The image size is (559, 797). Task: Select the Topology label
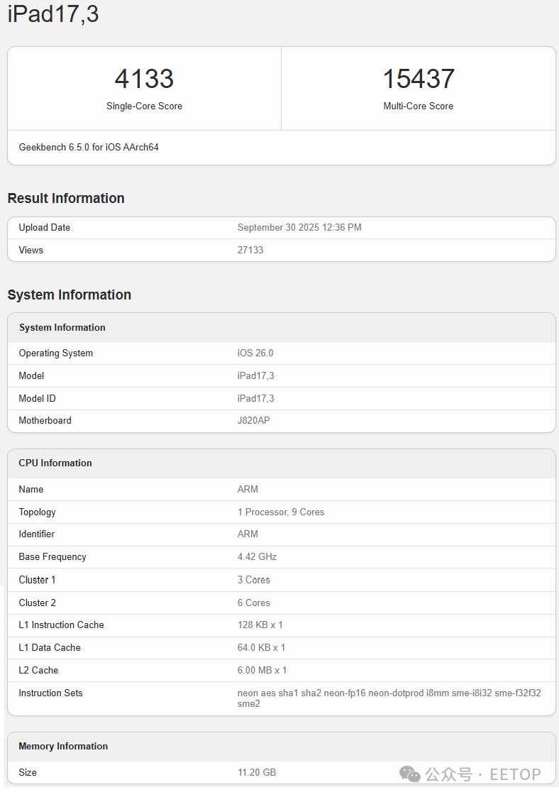[37, 512]
